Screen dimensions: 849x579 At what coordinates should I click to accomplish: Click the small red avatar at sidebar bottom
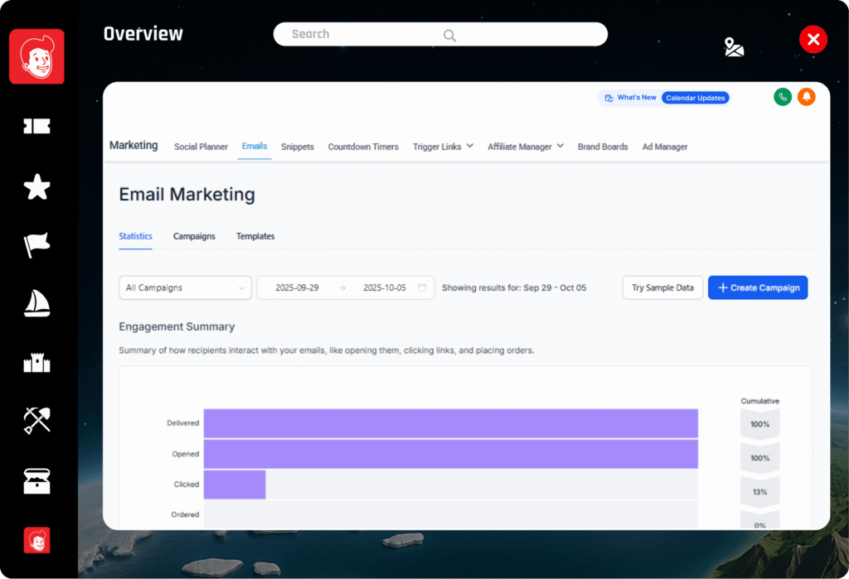(x=36, y=540)
